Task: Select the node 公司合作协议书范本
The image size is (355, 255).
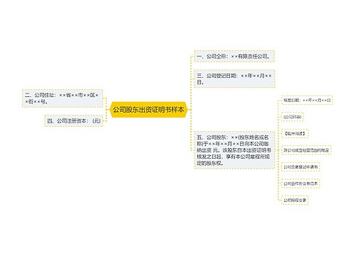Action: [300, 183]
